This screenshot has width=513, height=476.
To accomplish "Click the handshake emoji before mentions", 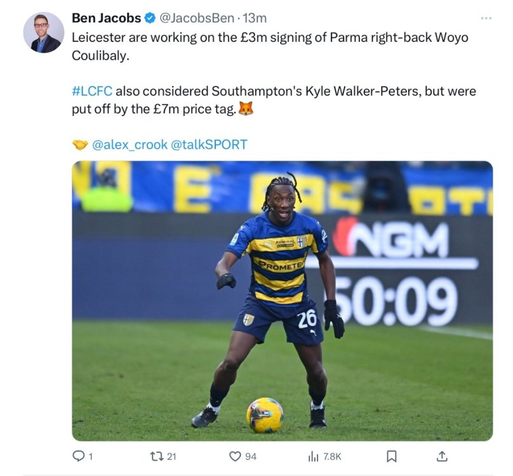I will click(80, 145).
